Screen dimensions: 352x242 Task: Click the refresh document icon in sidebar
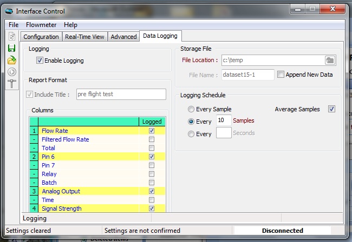pyautogui.click(x=12, y=36)
